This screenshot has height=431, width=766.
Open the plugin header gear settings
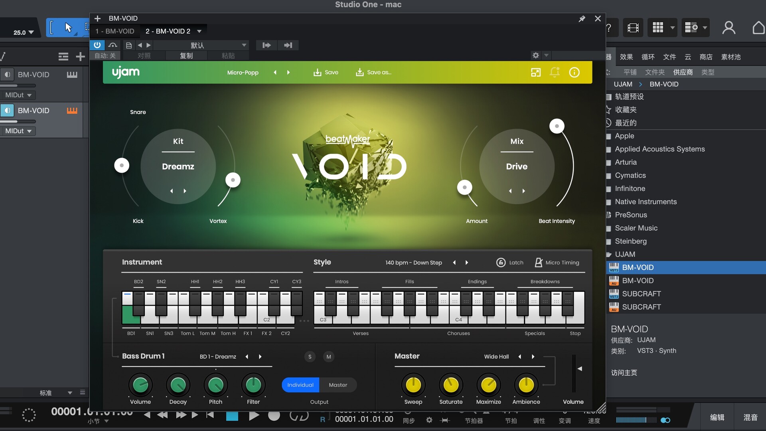pyautogui.click(x=536, y=55)
